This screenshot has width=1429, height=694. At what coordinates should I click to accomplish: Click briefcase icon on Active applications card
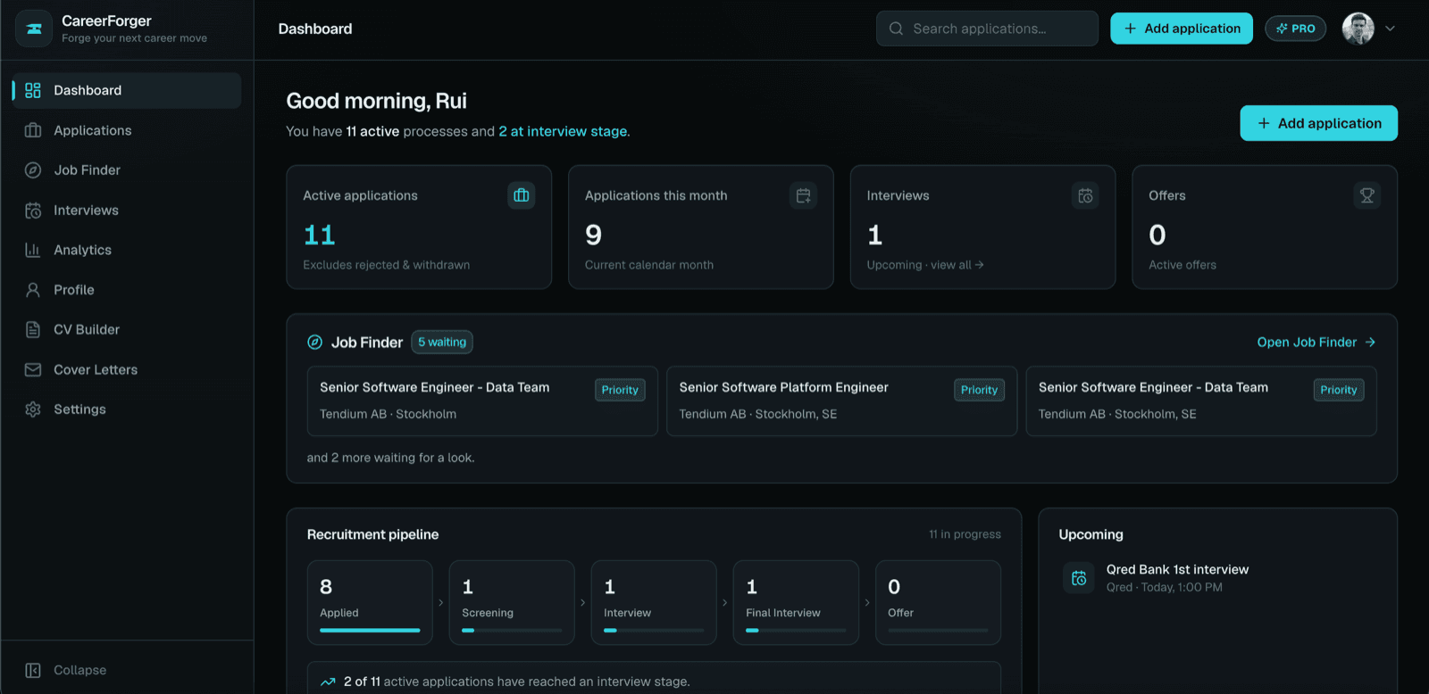pyautogui.click(x=522, y=195)
